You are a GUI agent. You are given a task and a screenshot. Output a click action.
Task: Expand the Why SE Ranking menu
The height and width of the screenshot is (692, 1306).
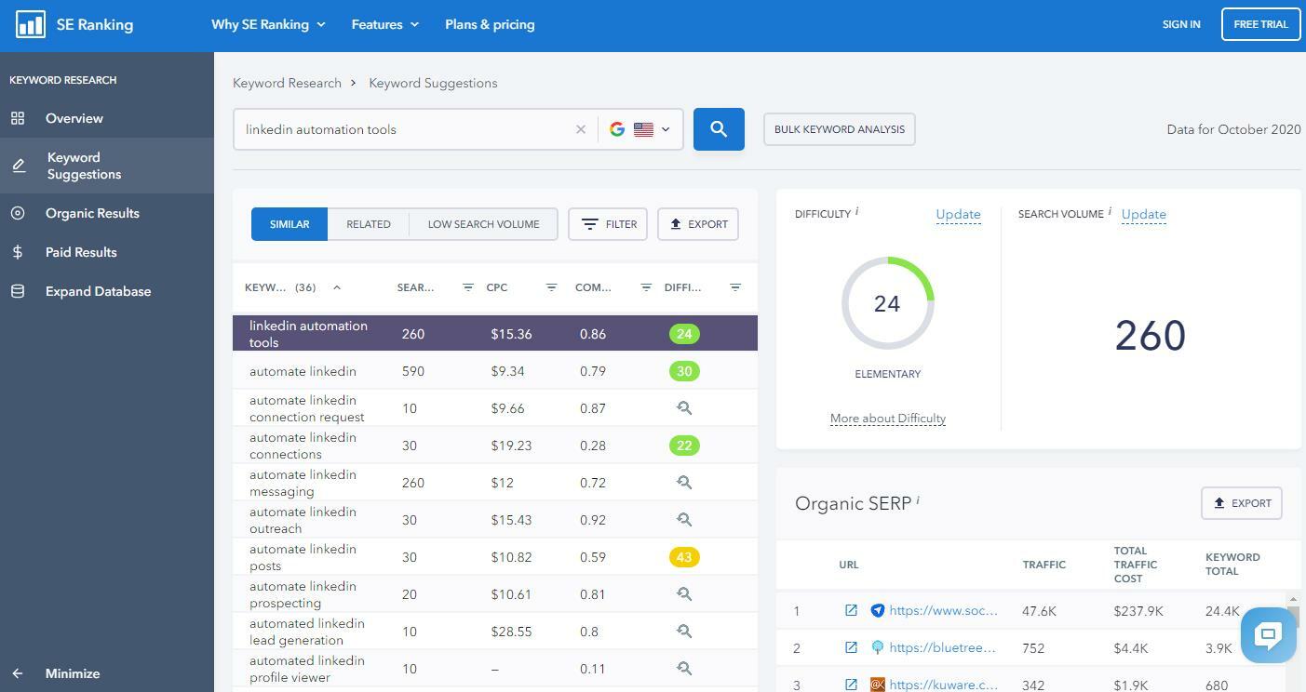[x=268, y=24]
